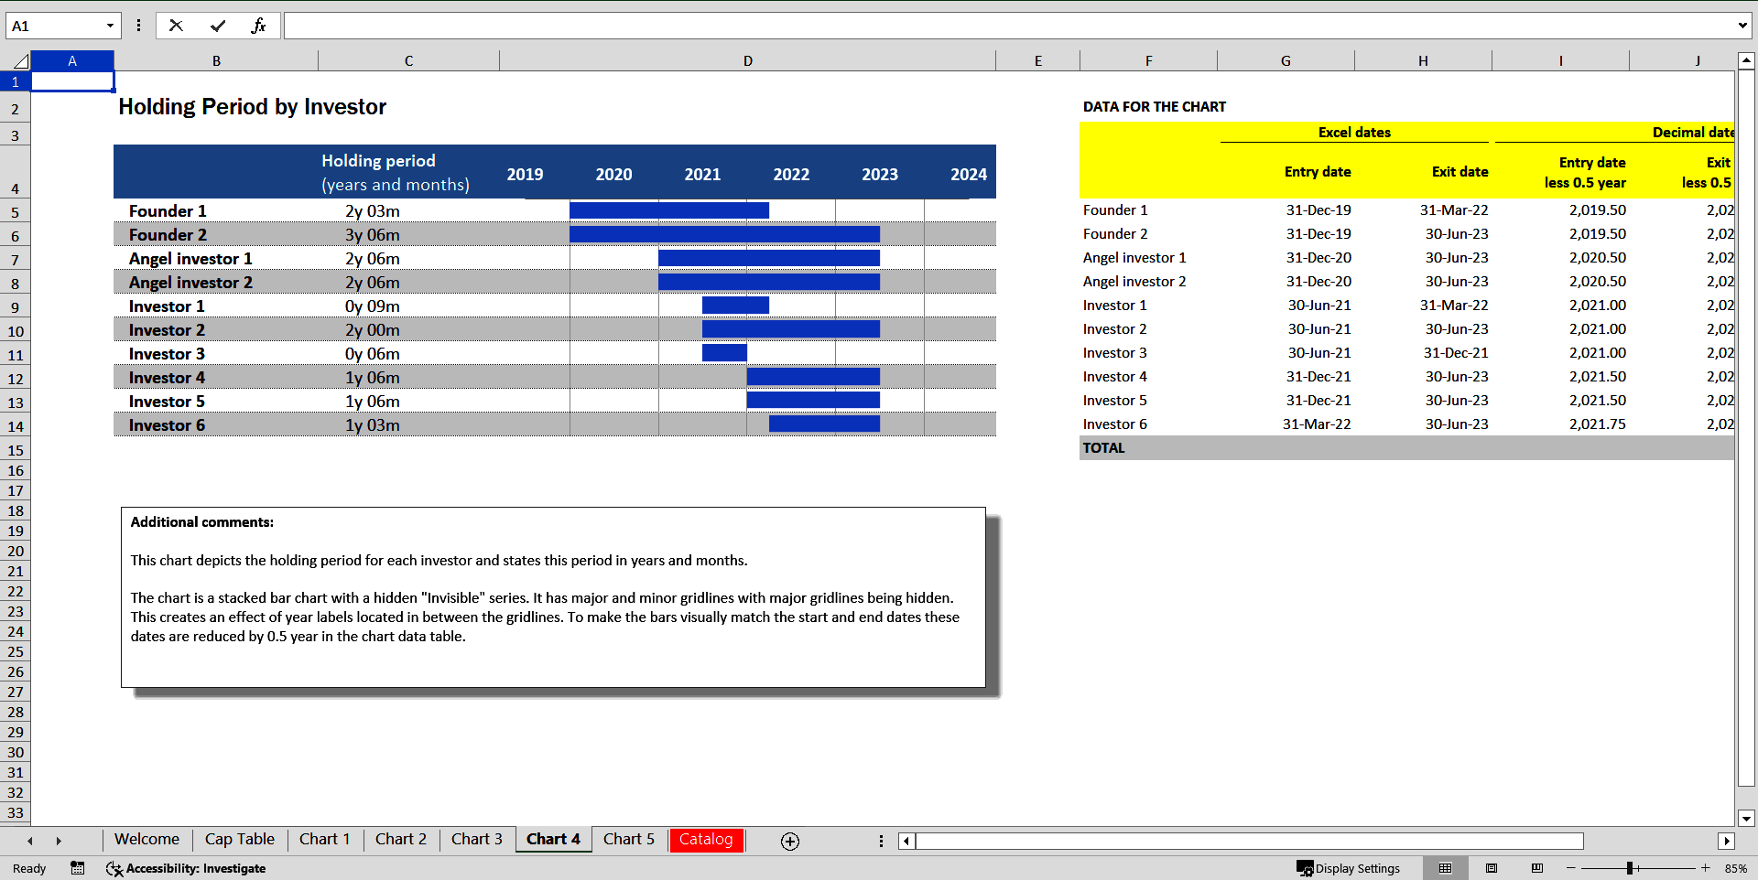This screenshot has height=880, width=1758.
Task: Open the name box options dots
Action: [139, 26]
